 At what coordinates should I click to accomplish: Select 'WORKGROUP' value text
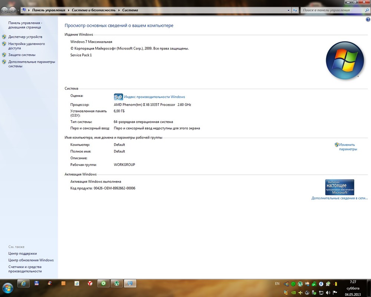tap(124, 164)
